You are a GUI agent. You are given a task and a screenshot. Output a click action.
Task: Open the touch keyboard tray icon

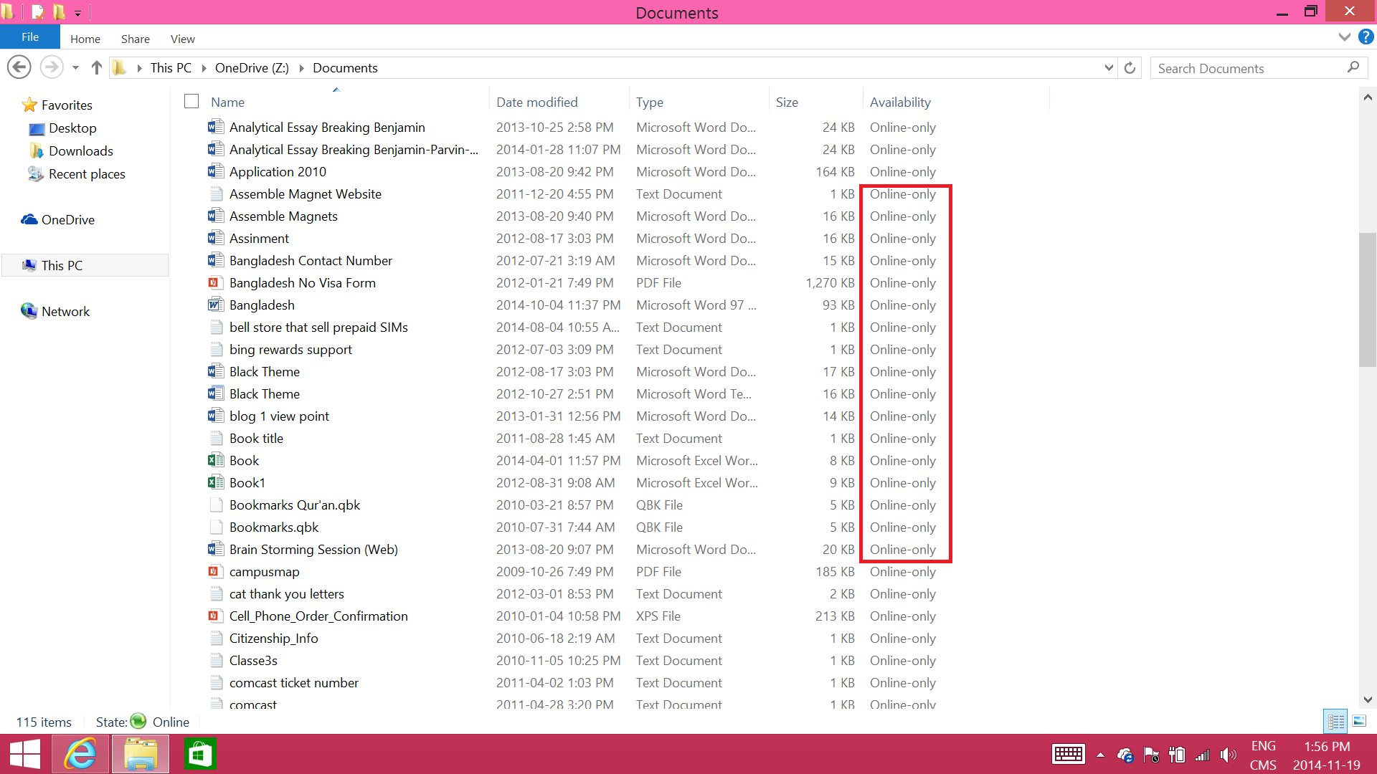click(x=1068, y=754)
